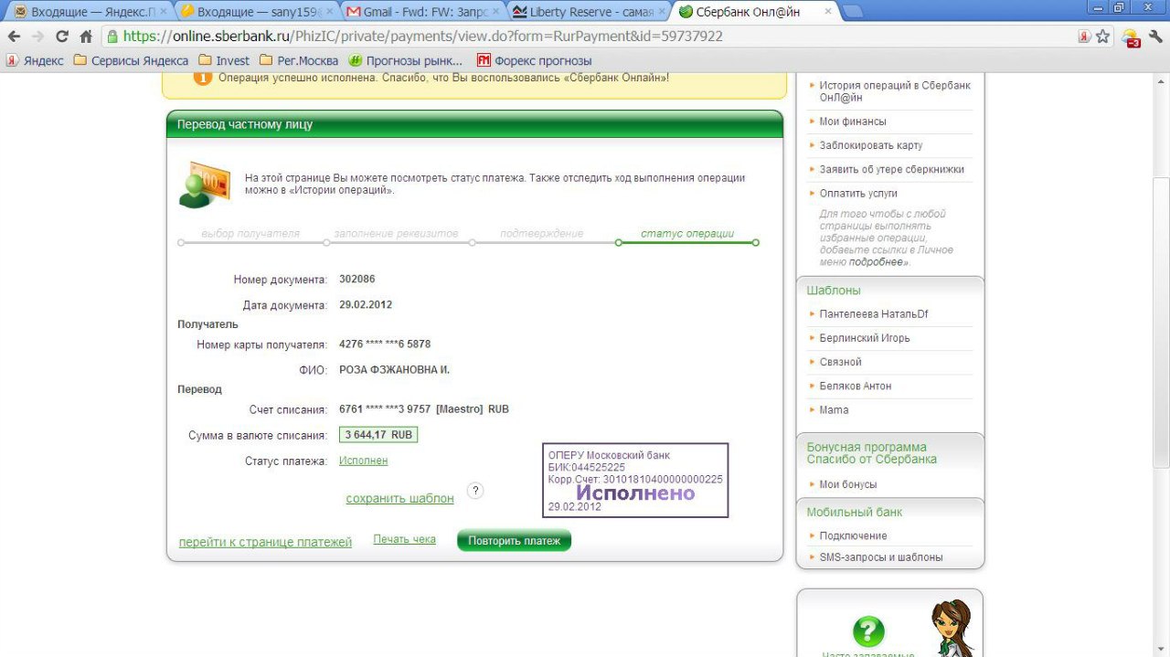The height and width of the screenshot is (657, 1170).
Task: Click the page vertical scrollbar
Action: (1162, 274)
